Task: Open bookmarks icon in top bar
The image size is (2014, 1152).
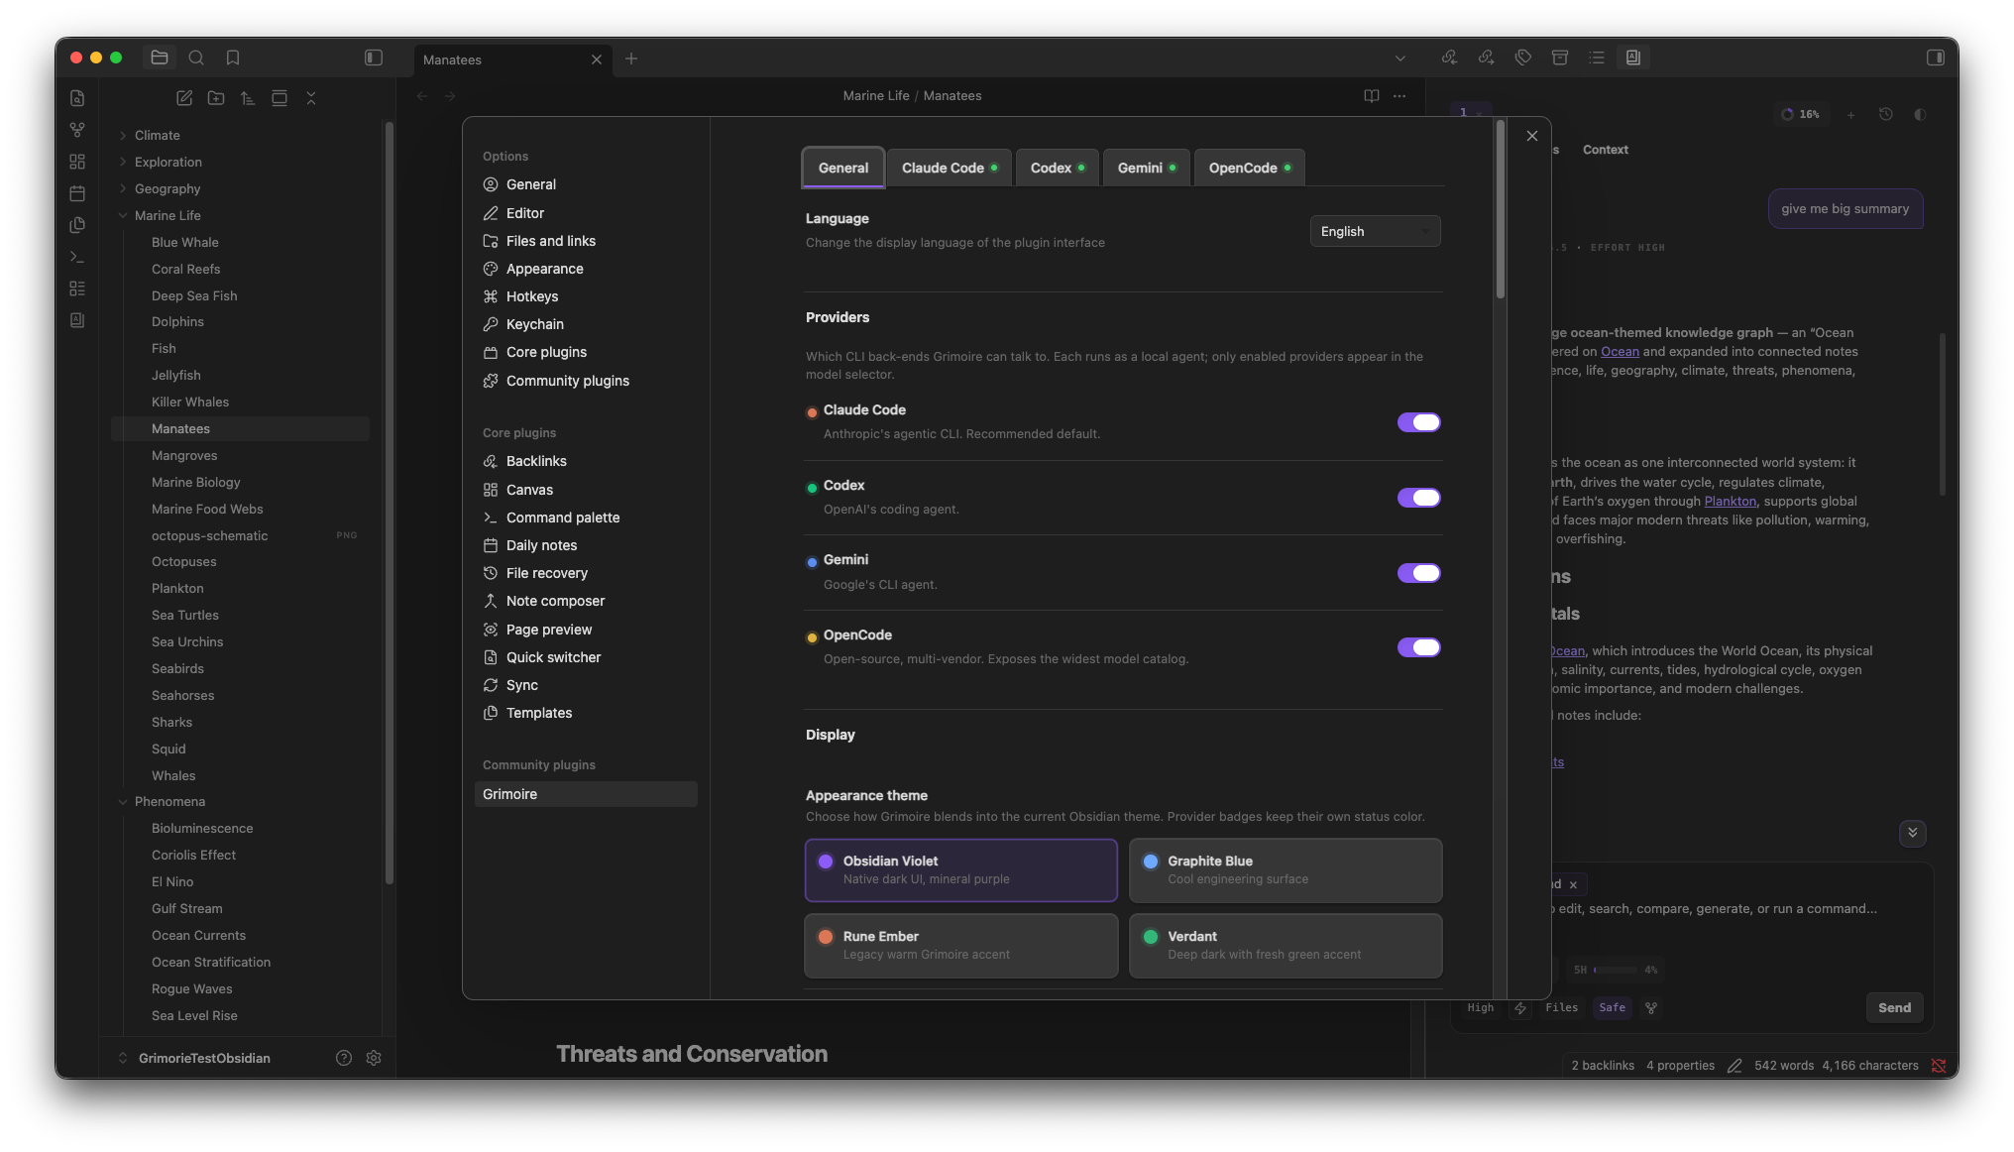Action: coord(233,58)
